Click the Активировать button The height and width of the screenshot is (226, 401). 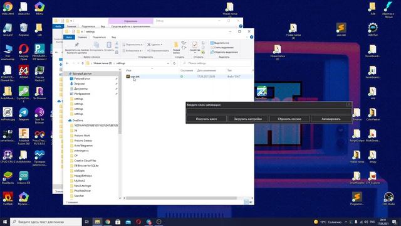point(331,119)
